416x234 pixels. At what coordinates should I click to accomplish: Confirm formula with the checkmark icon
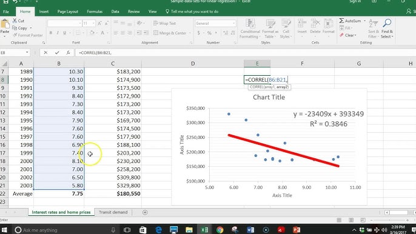click(57, 53)
